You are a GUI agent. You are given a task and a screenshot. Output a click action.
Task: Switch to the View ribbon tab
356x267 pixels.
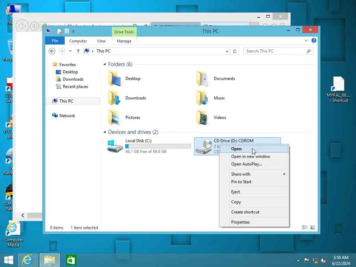pyautogui.click(x=101, y=41)
